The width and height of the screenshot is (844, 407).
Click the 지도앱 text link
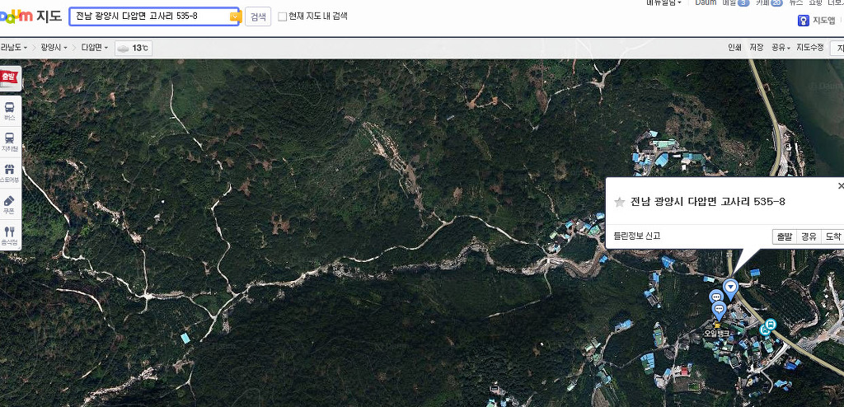(x=824, y=21)
